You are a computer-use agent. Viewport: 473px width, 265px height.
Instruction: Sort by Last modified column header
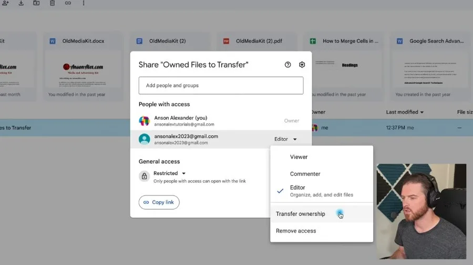(405, 112)
